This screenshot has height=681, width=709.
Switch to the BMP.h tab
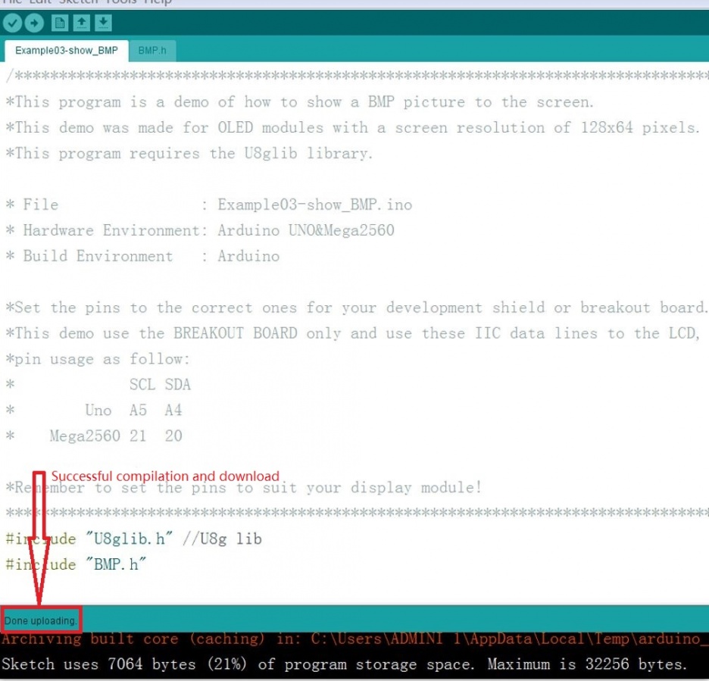click(151, 52)
